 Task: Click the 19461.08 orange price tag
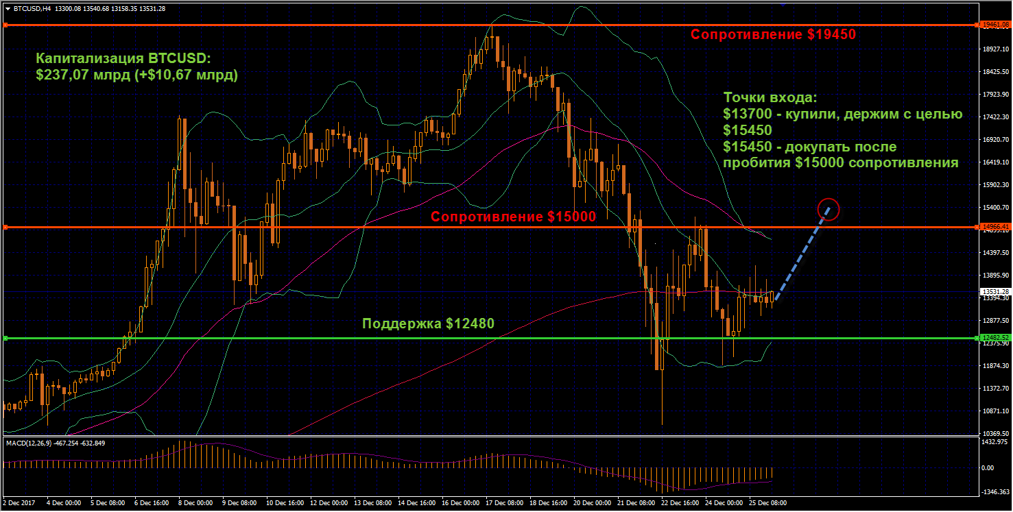coord(995,25)
